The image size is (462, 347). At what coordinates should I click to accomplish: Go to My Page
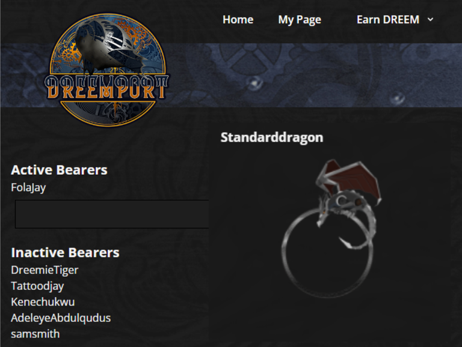pos(300,20)
